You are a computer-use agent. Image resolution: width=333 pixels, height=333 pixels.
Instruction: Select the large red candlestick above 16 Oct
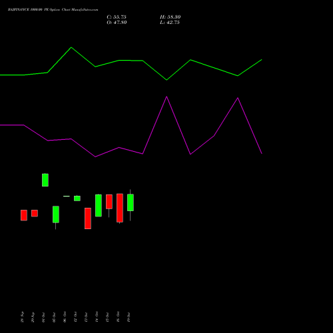click(120, 208)
